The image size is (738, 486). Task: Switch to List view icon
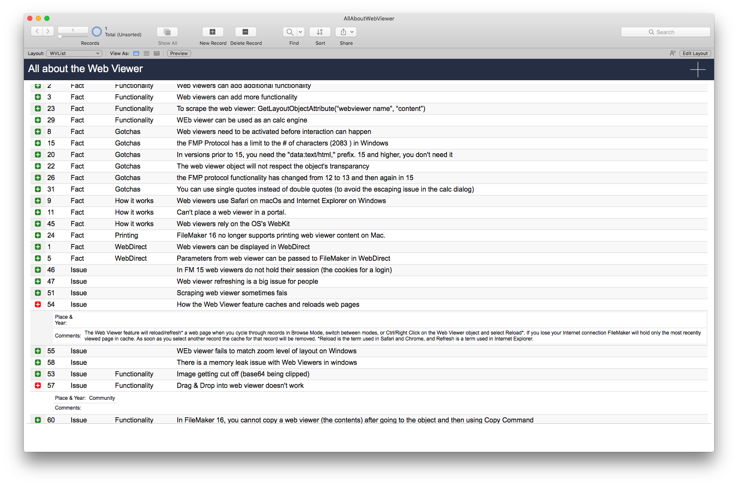[147, 53]
